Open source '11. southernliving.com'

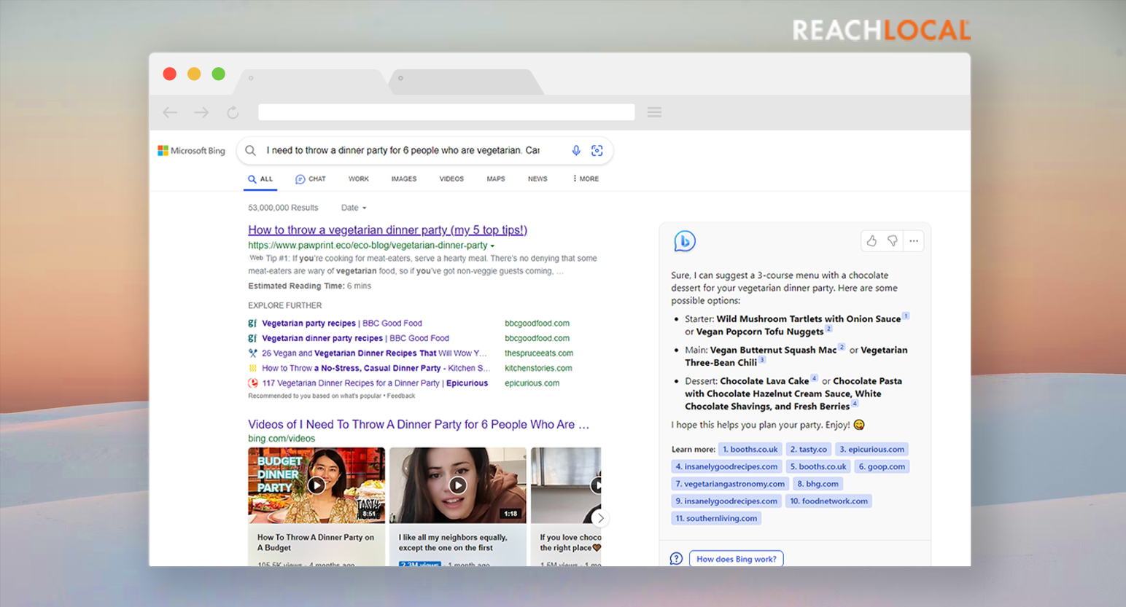point(716,518)
